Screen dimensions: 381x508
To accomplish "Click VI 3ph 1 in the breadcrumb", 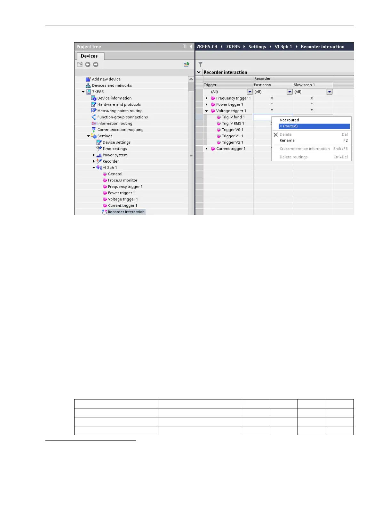I will click(x=283, y=47).
